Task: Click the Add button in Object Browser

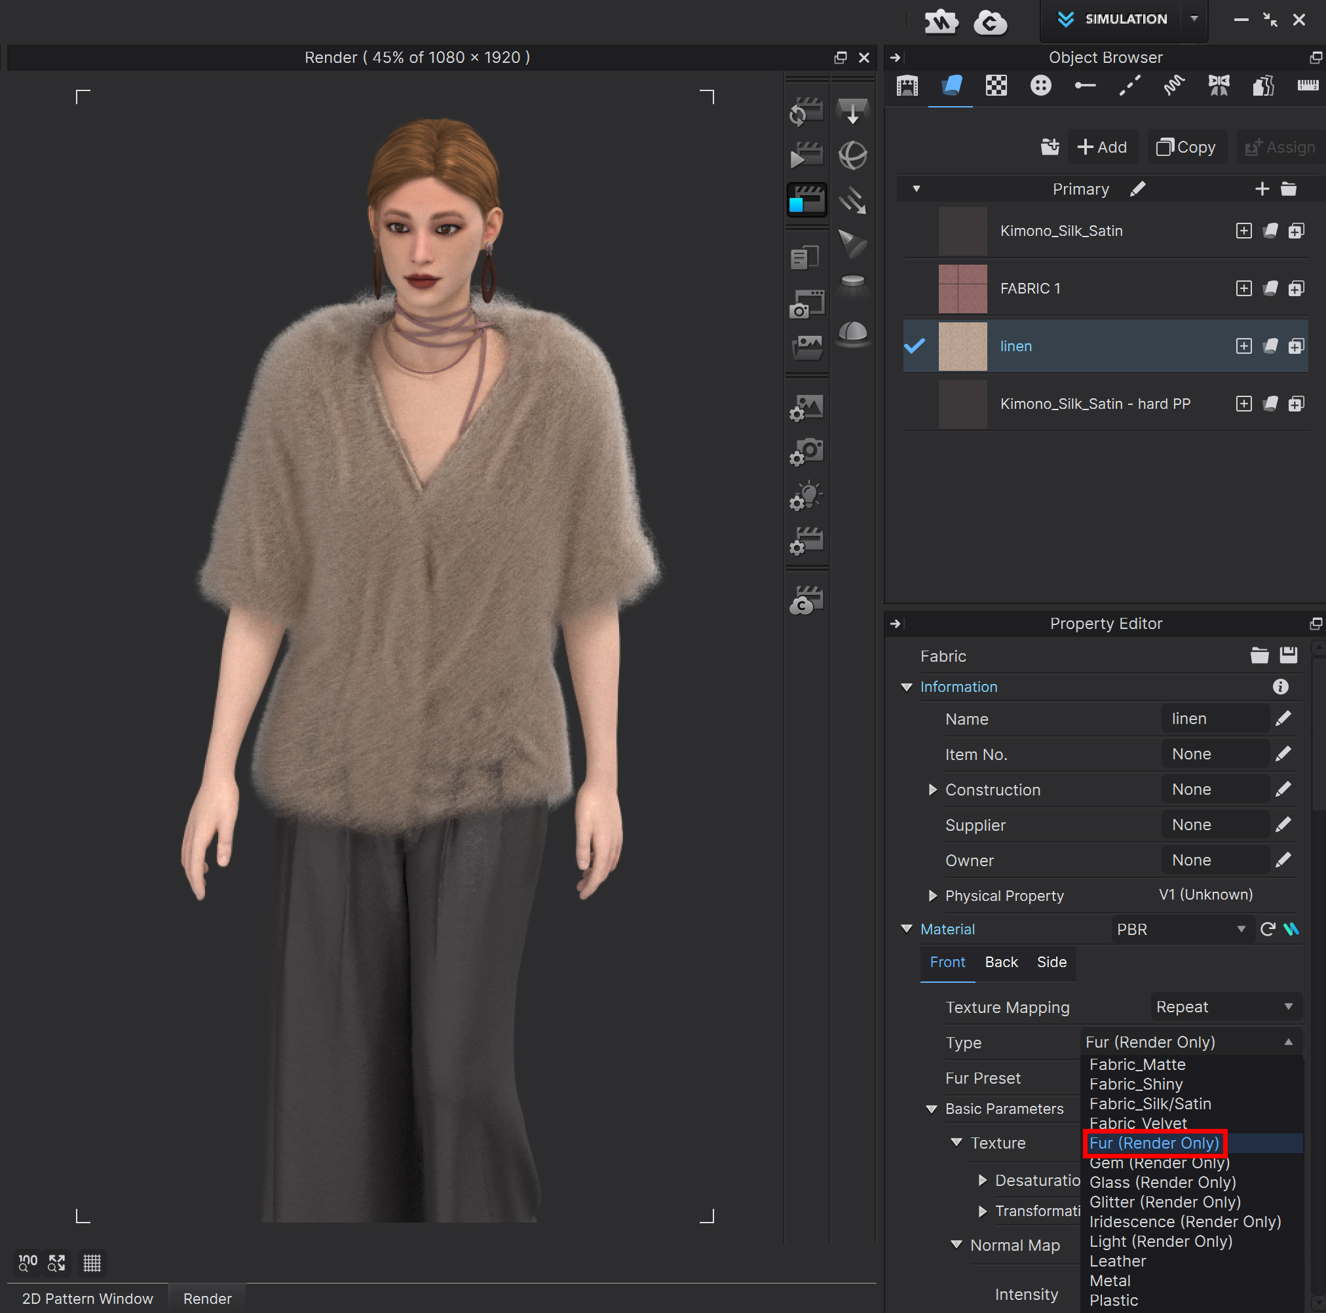Action: tap(1102, 146)
